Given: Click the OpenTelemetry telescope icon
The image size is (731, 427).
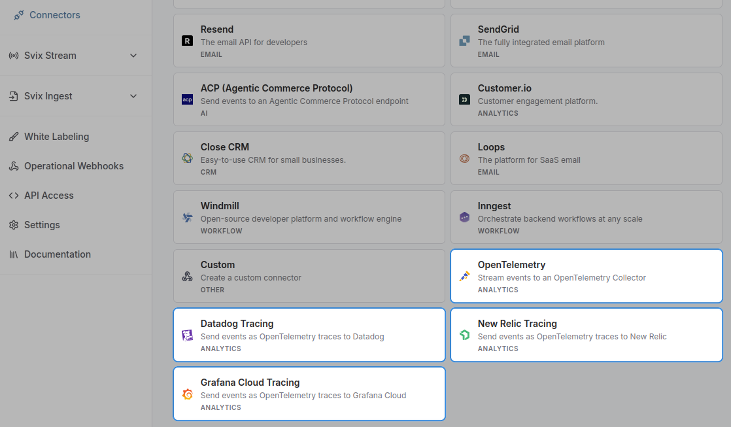Looking at the screenshot, I should pos(464,276).
